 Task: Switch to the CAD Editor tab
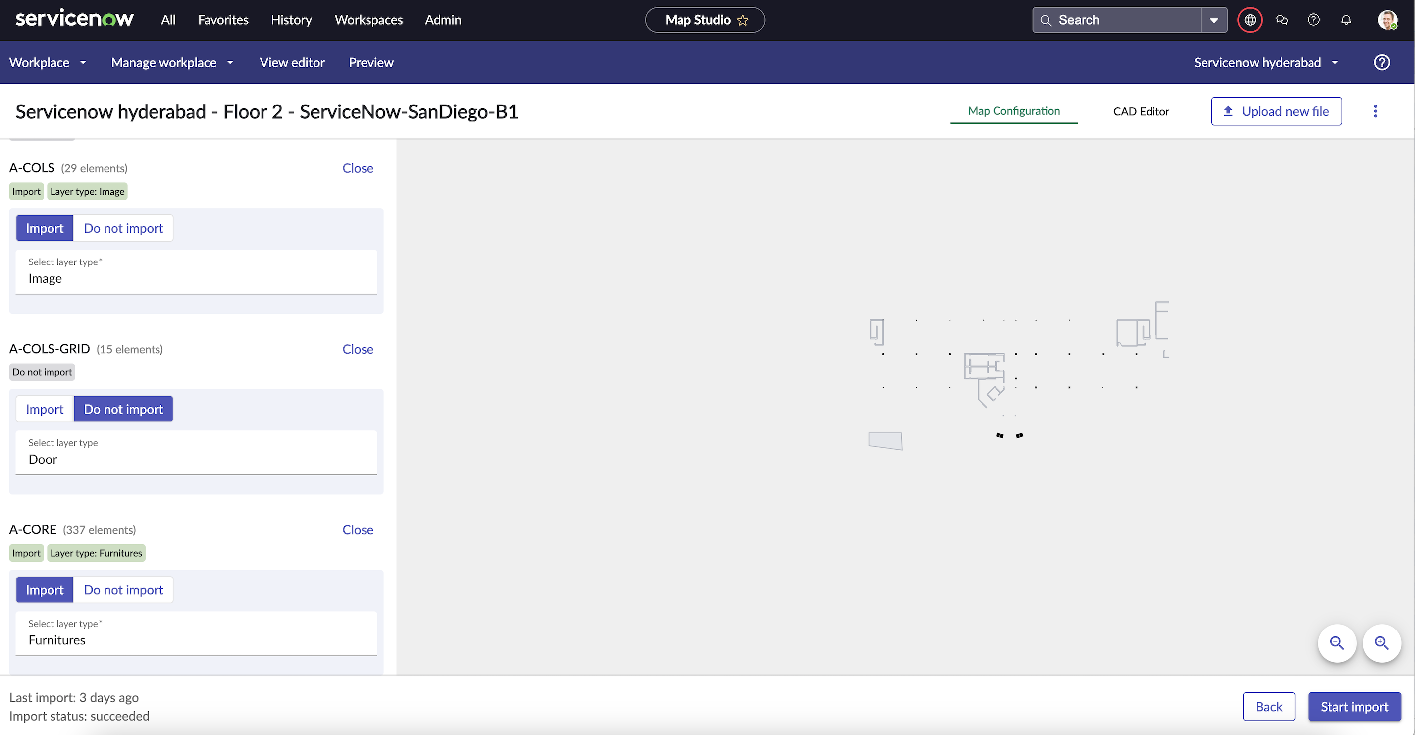click(x=1141, y=111)
